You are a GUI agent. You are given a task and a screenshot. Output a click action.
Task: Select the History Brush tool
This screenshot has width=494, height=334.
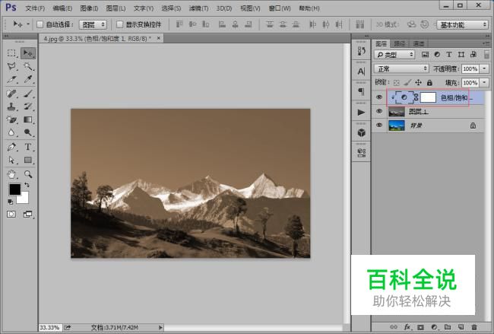28,107
